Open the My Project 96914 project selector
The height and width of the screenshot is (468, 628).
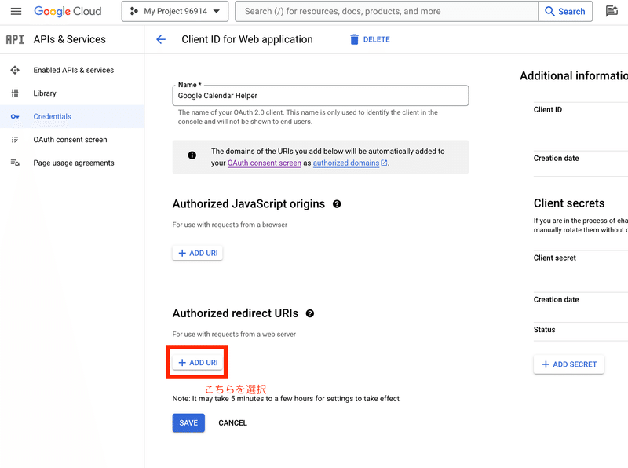175,12
